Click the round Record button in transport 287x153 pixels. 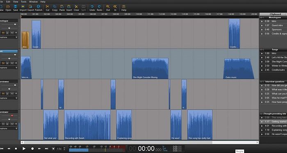[32, 148]
